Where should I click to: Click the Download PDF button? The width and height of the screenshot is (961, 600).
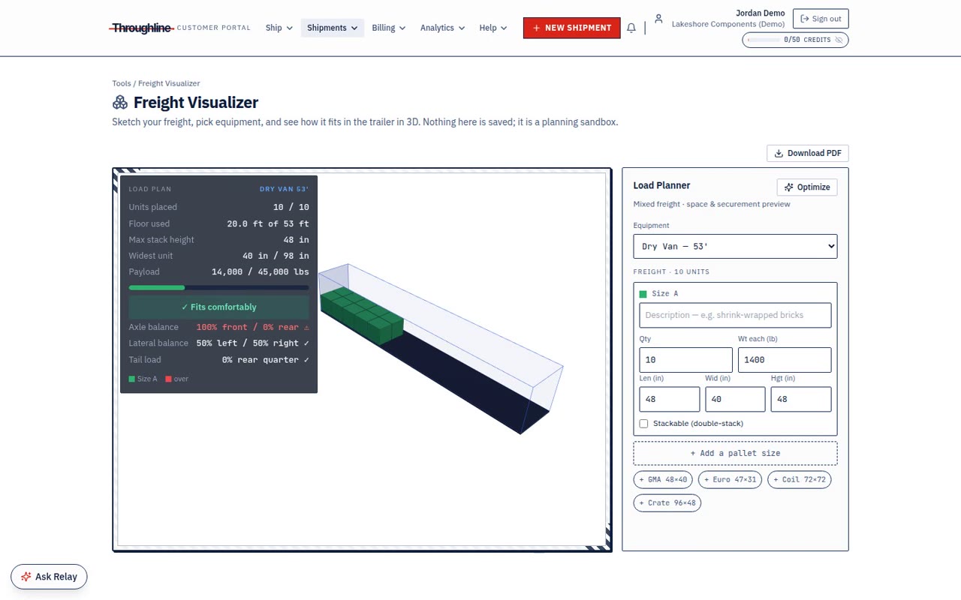tap(808, 153)
